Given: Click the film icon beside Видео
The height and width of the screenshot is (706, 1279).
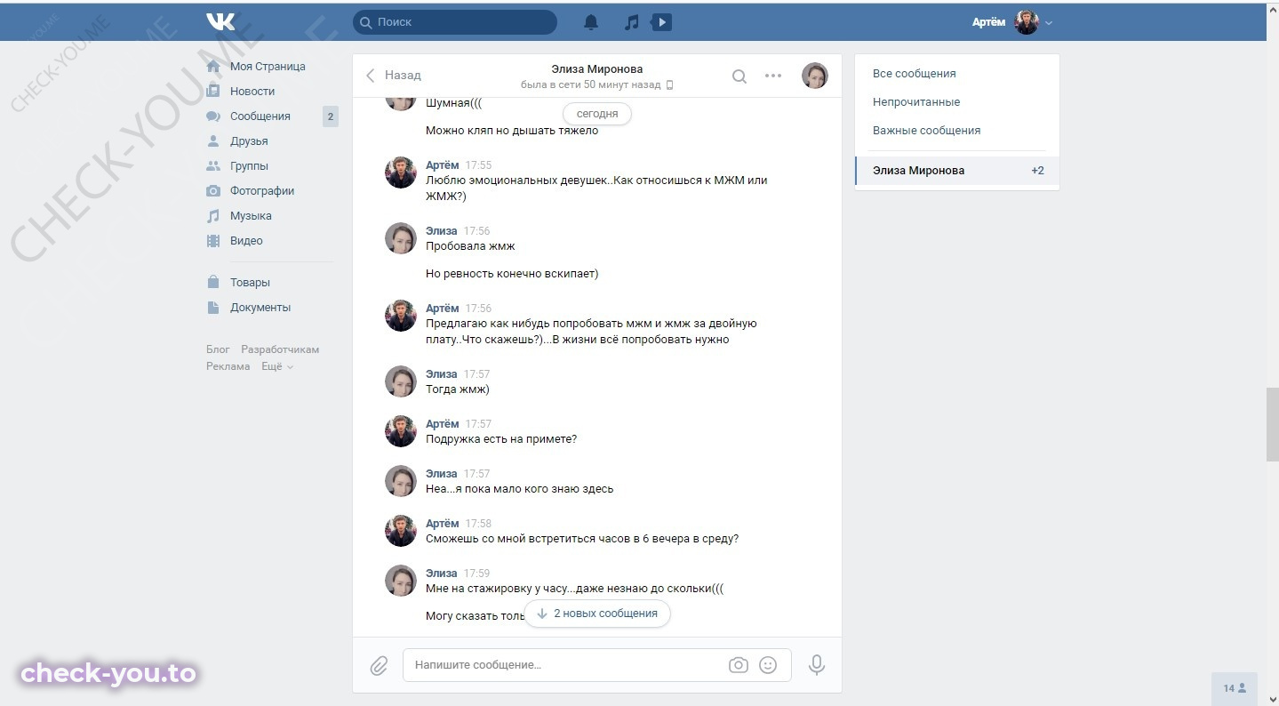Looking at the screenshot, I should (x=213, y=241).
